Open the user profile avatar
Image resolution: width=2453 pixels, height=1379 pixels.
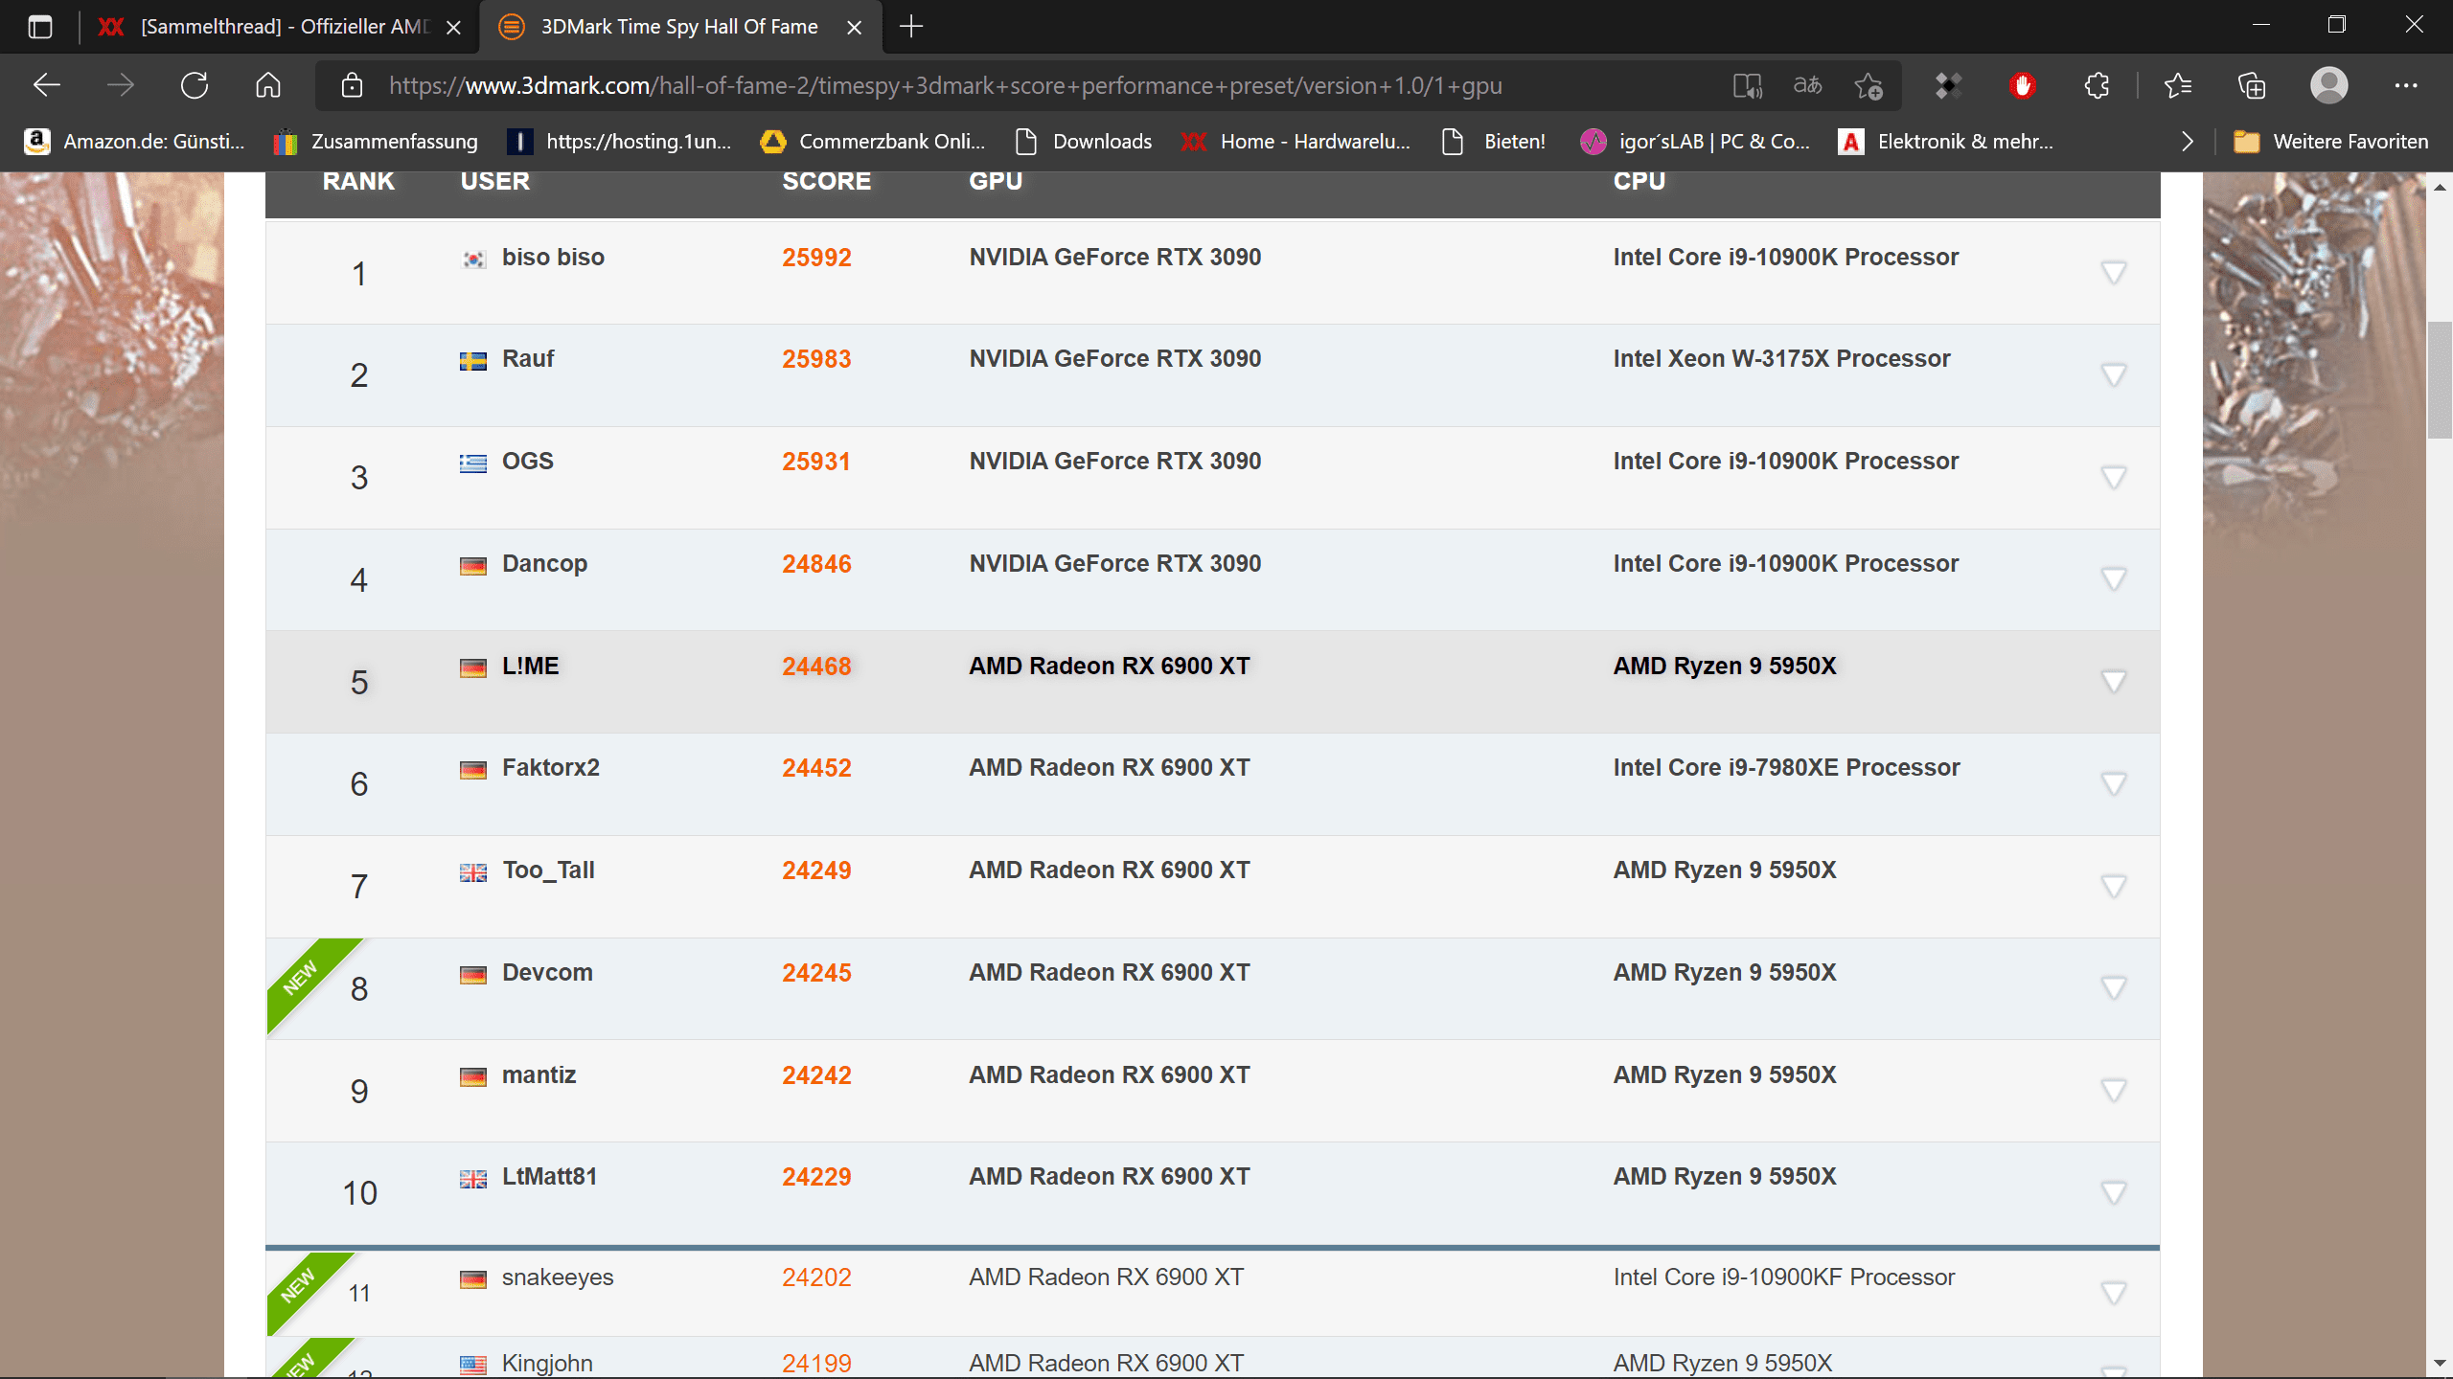(2328, 85)
